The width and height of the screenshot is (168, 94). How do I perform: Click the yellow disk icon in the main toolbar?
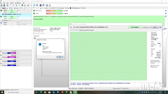click(x=4, y=5)
